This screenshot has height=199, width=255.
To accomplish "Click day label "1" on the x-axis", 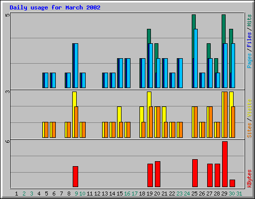I will click(16, 194).
